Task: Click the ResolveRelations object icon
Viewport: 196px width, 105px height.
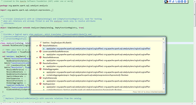Action: (40, 46)
